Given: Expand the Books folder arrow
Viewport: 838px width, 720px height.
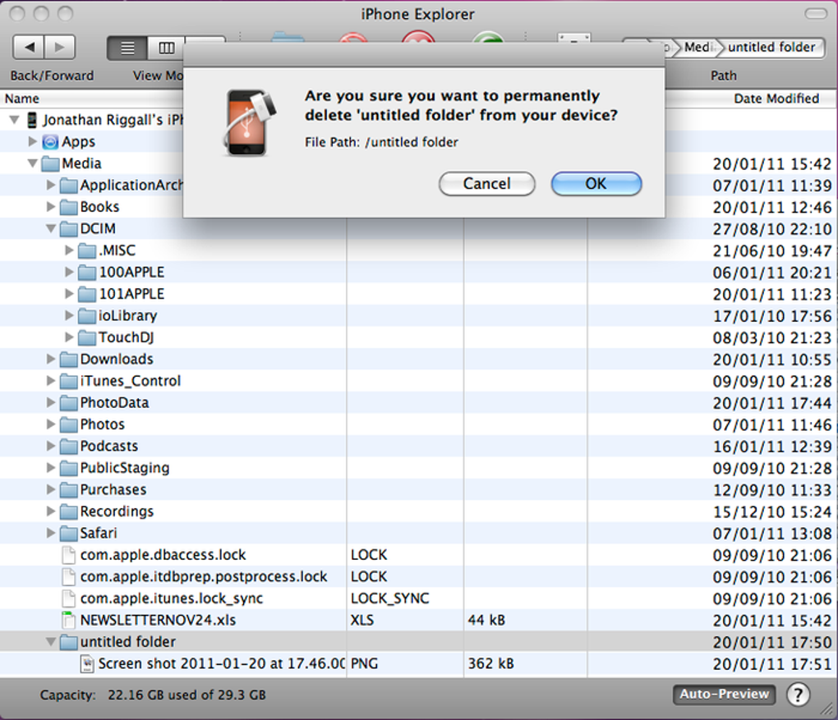Looking at the screenshot, I should pos(51,206).
